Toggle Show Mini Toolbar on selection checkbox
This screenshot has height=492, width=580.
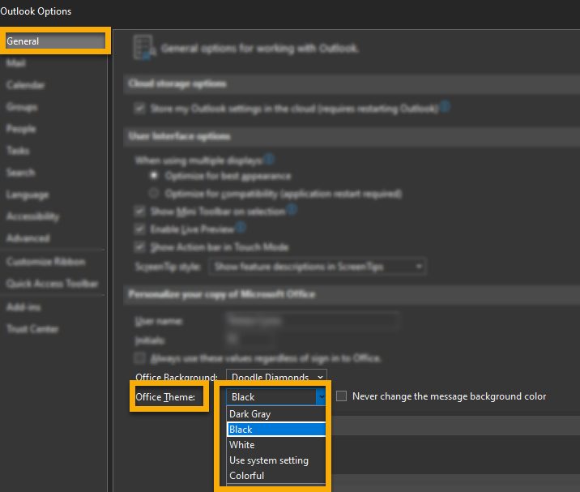tap(140, 212)
